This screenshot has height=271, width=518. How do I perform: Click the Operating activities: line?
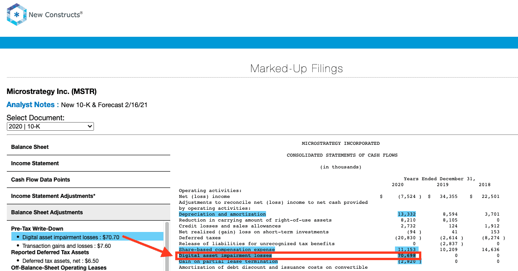[210, 191]
